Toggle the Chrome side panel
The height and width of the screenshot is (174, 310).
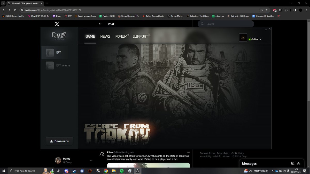pyautogui.click(x=295, y=10)
